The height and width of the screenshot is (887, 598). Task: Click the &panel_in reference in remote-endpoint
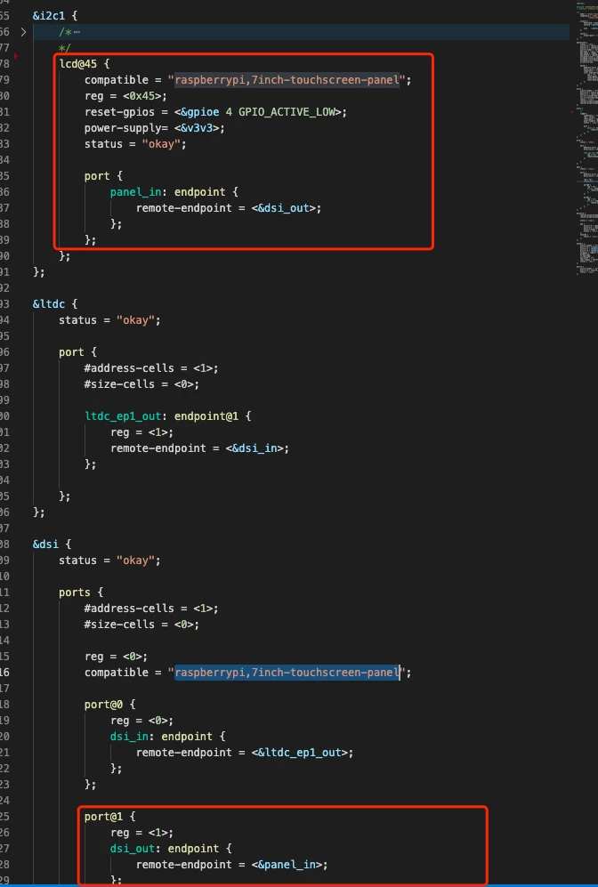(287, 865)
